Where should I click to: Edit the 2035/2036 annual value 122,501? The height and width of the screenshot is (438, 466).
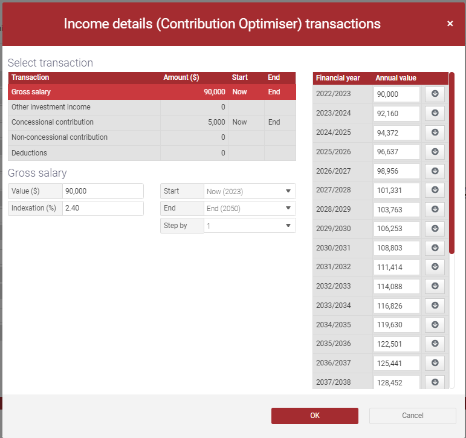(396, 344)
